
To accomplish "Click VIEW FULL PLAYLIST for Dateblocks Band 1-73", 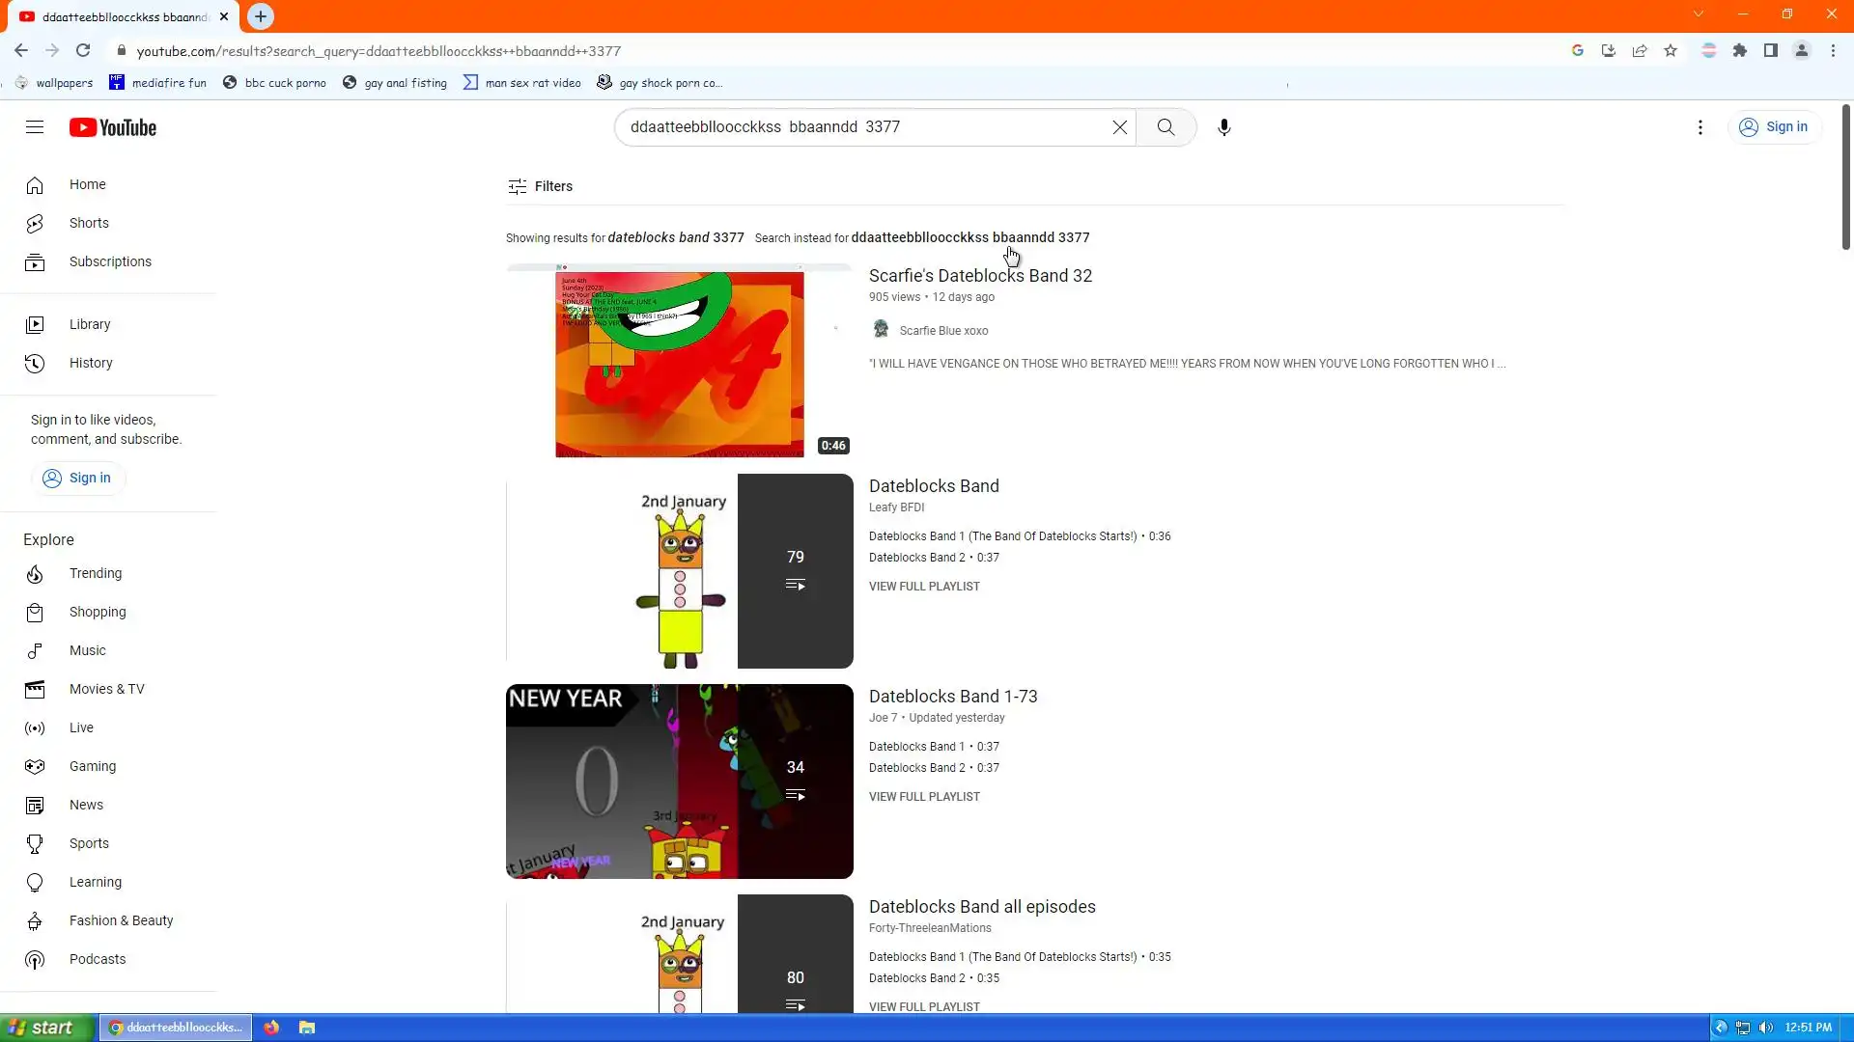I will click(x=923, y=797).
